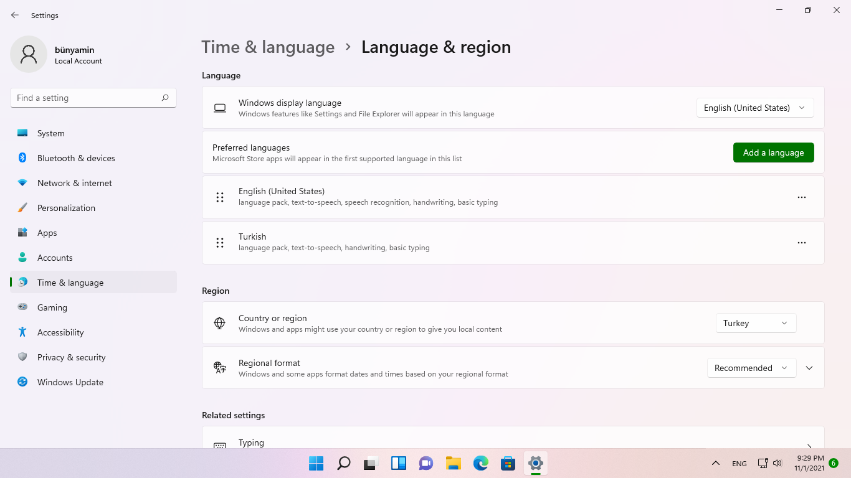The image size is (851, 478).
Task: Expand the Regional format details chevron
Action: click(809, 368)
